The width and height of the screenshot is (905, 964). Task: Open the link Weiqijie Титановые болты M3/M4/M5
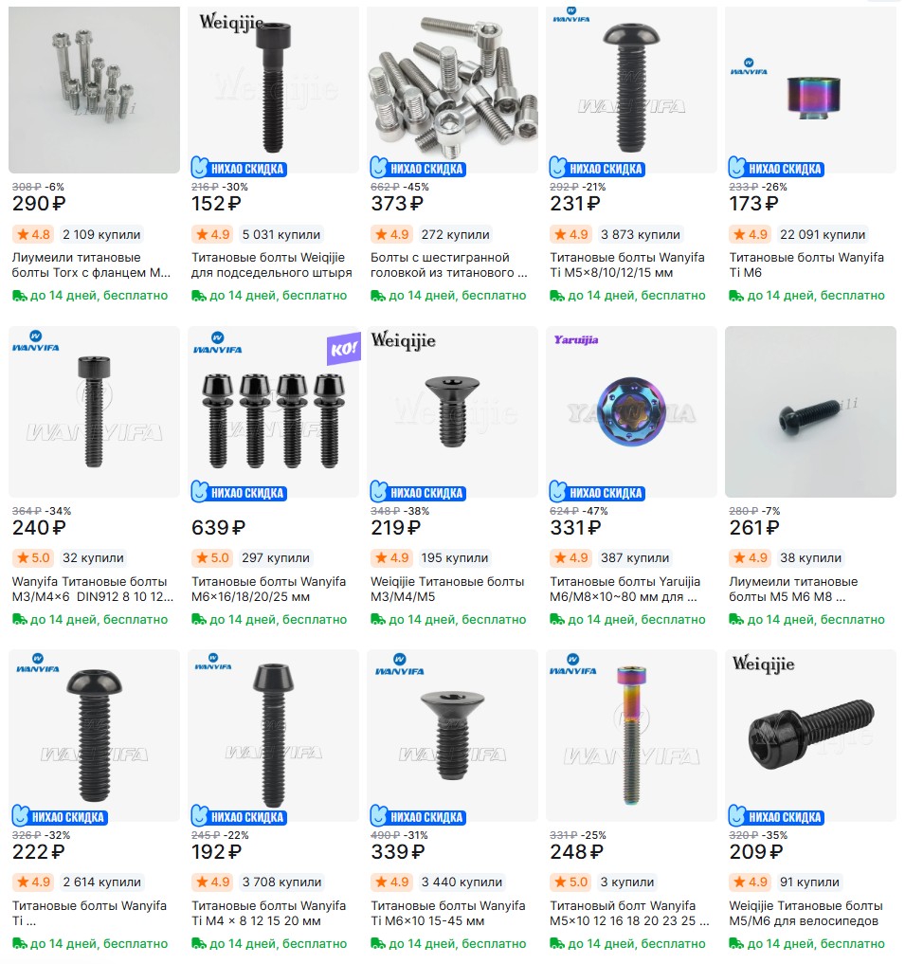coord(447,589)
